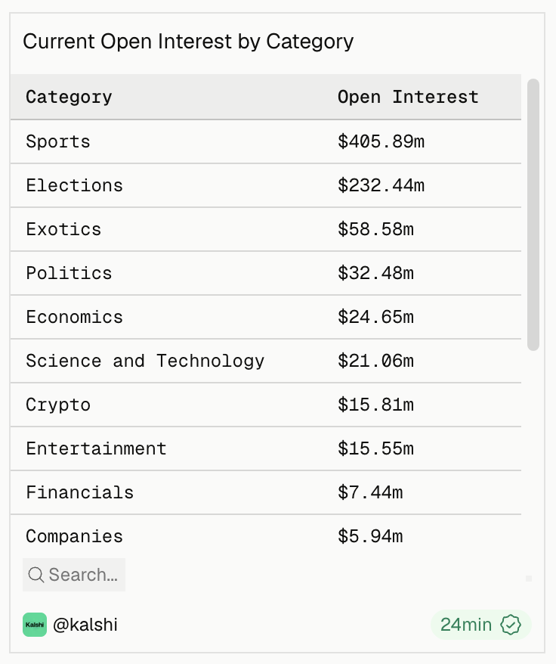The image size is (556, 664).
Task: Focus the Search input field
Action: (x=74, y=575)
